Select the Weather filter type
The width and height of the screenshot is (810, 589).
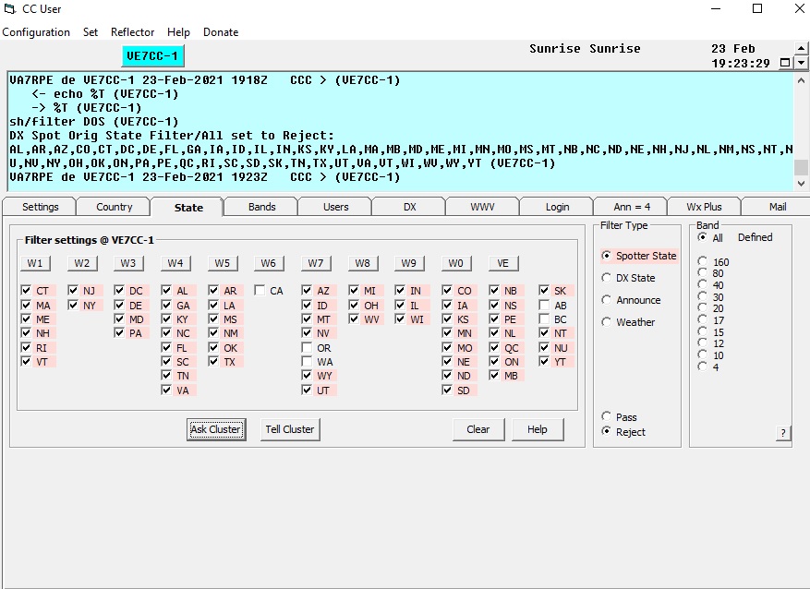pos(607,322)
